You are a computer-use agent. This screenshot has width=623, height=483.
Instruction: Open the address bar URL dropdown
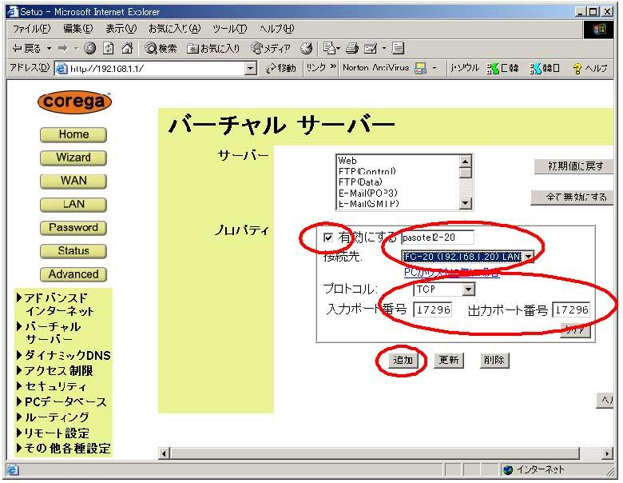pyautogui.click(x=251, y=69)
